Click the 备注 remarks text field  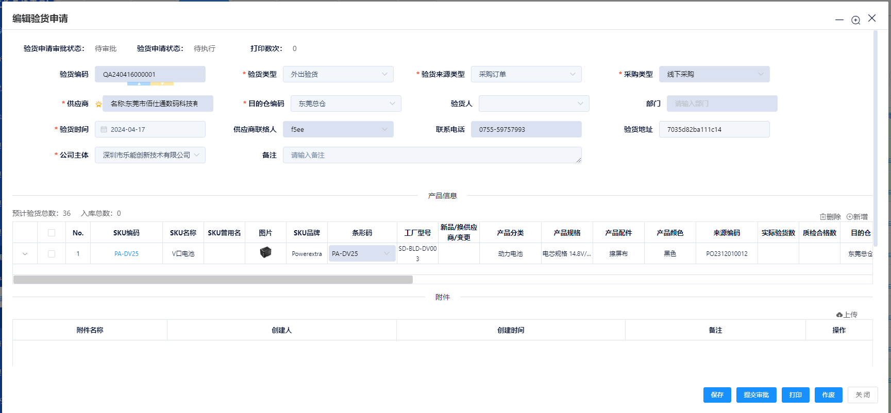[432, 155]
